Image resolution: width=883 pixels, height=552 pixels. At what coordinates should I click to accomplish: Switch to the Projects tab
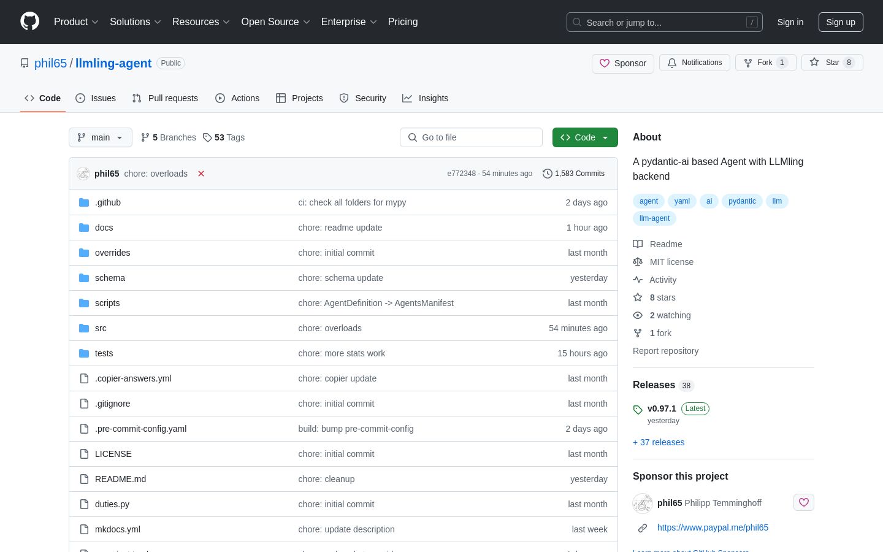[299, 98]
